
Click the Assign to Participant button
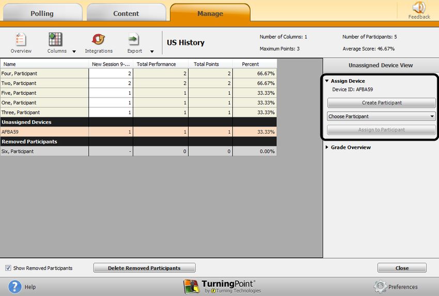(381, 130)
